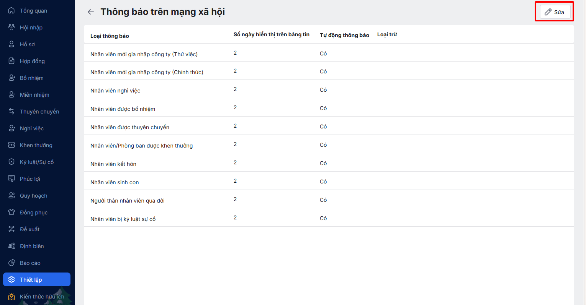Click the pencil Sửa edit button
This screenshot has width=586, height=305.
pyautogui.click(x=555, y=12)
